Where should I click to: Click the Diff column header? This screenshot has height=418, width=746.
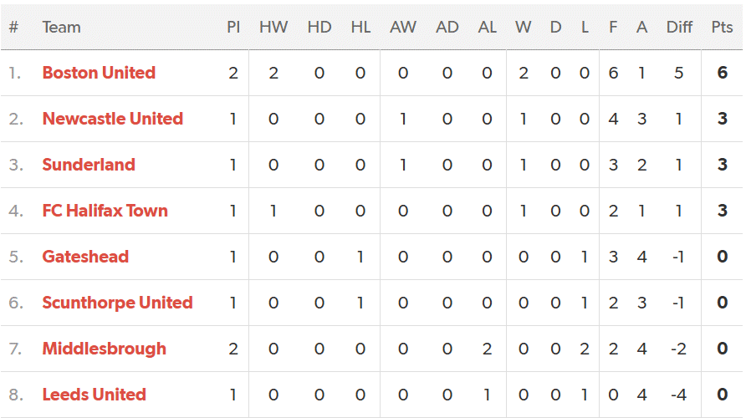click(679, 27)
